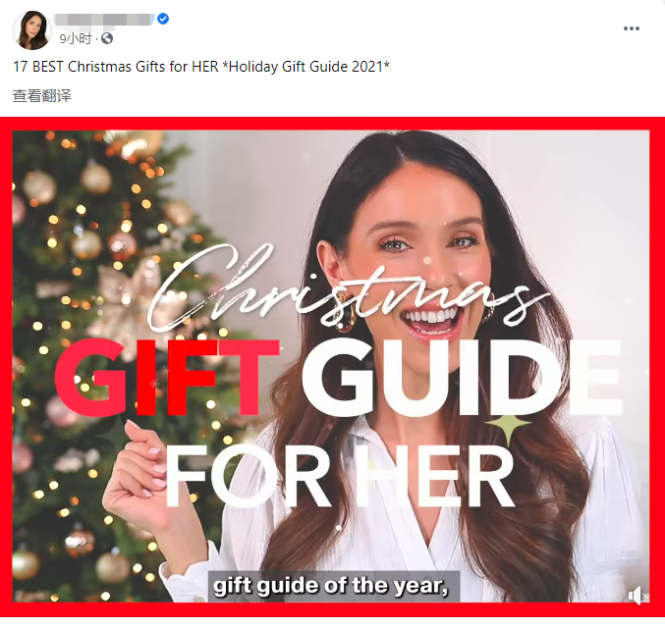Click the post caption about 17 BEST Christmas Gifts
Image resolution: width=665 pixels, height=627 pixels.
(x=201, y=67)
